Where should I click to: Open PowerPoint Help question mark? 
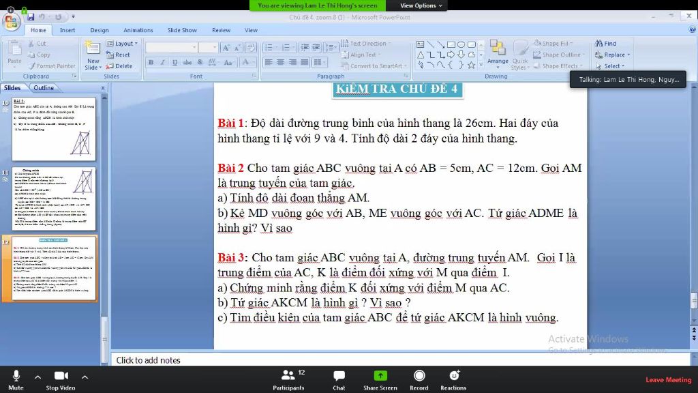tap(693, 29)
